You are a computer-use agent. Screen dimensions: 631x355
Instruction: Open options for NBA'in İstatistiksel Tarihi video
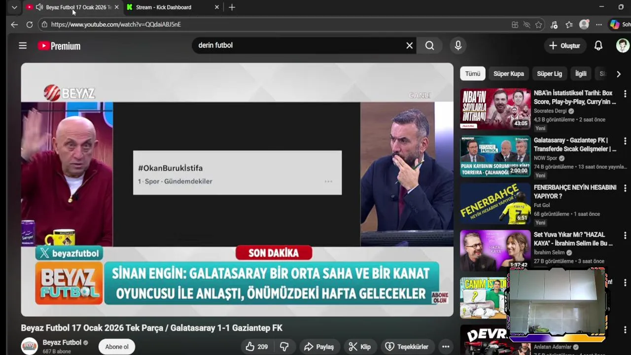pyautogui.click(x=625, y=94)
